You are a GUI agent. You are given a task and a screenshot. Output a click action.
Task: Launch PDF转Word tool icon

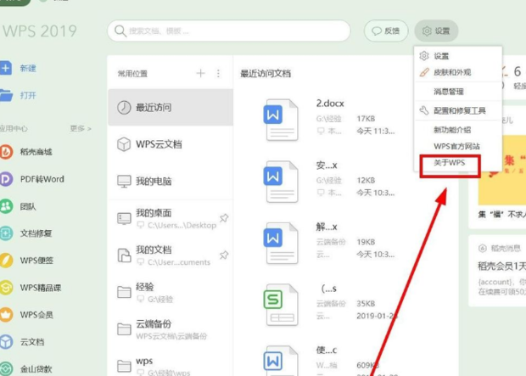pos(6,179)
